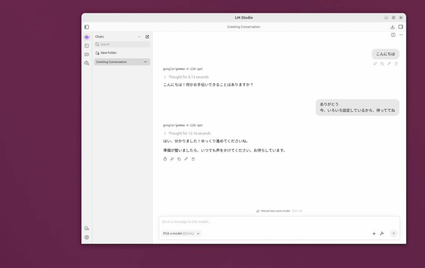Split the chat view icon
425x268 pixels.
[393, 35]
